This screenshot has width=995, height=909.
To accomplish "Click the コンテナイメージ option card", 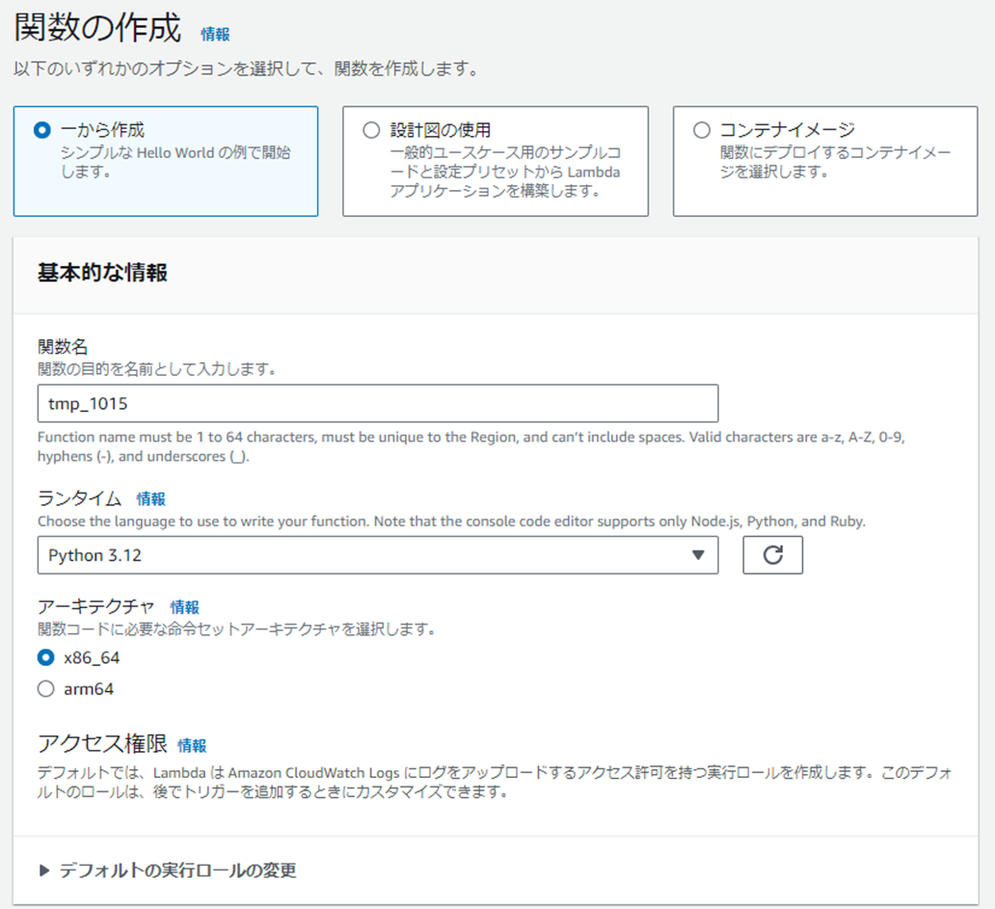I will pos(824,161).
